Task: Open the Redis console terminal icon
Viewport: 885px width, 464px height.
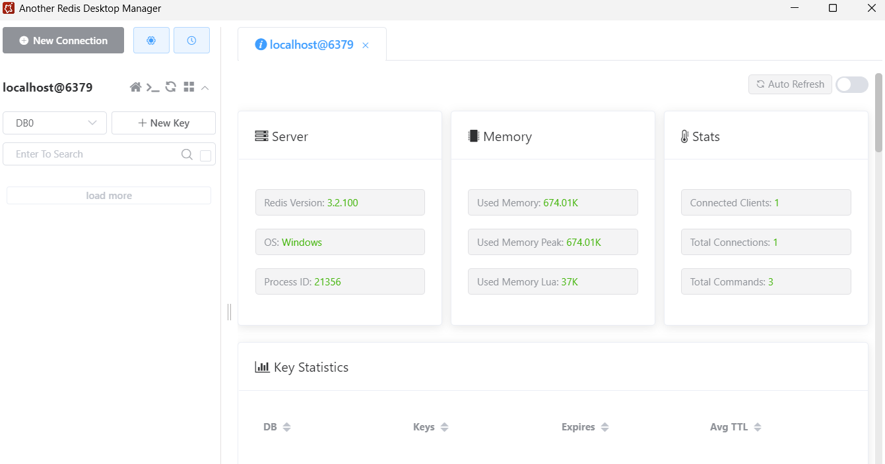Action: [153, 87]
